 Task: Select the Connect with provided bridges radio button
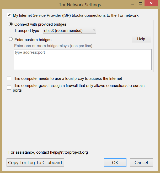coord(11,24)
